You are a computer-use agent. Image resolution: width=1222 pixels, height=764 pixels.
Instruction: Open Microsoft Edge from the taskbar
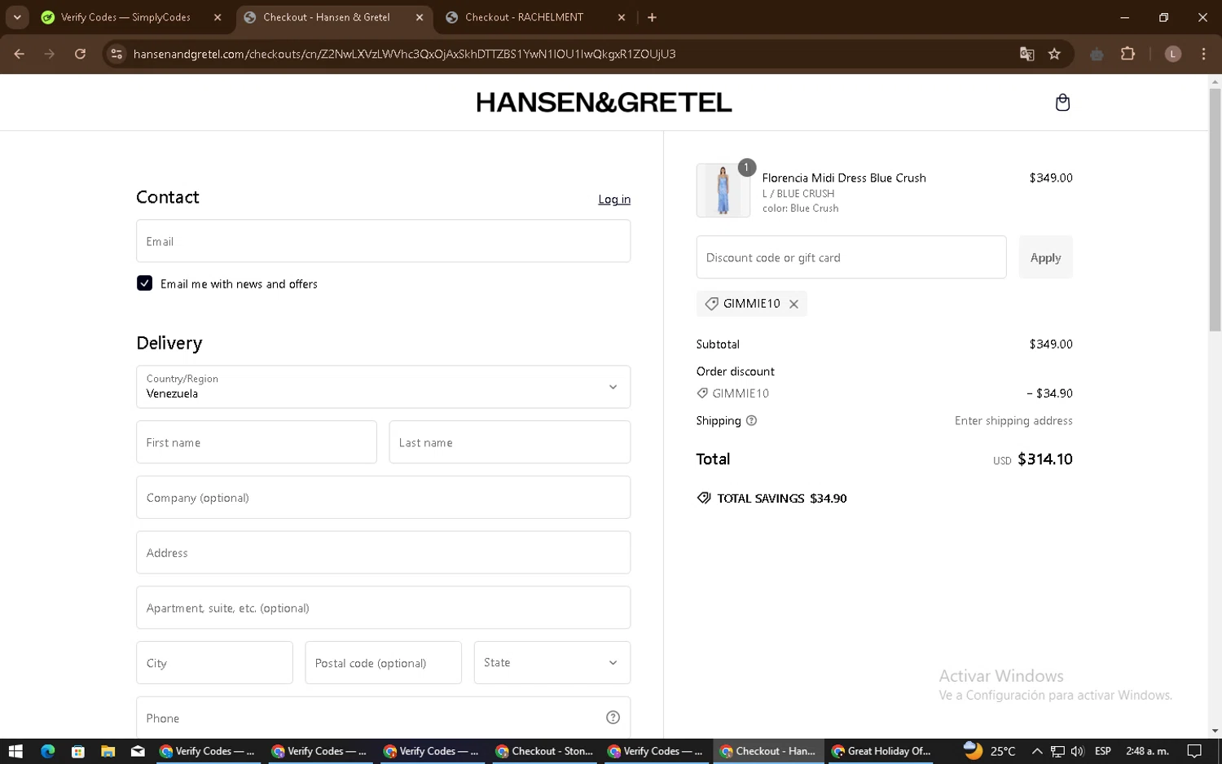coord(47,751)
